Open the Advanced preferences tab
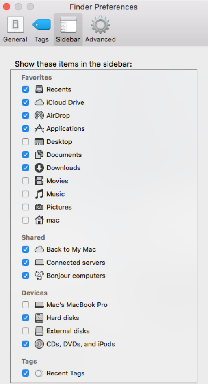 click(x=100, y=29)
